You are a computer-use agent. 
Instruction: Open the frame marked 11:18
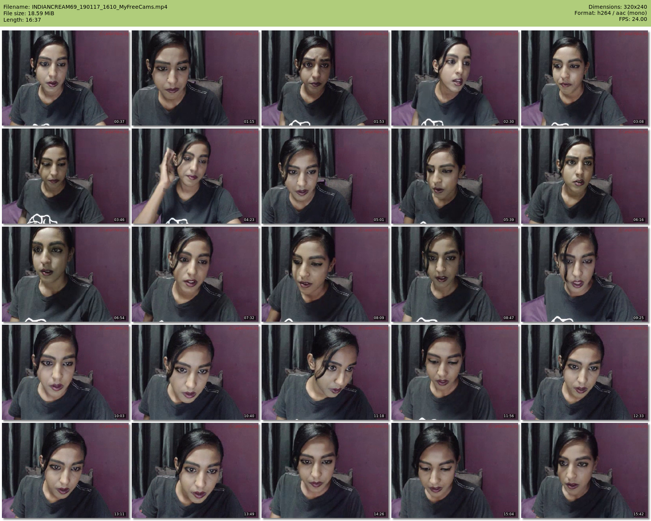point(325,372)
